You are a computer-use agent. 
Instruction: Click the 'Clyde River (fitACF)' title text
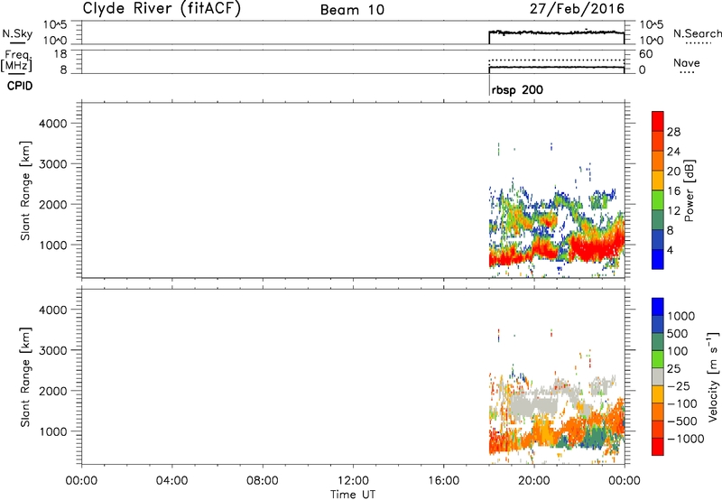[162, 9]
